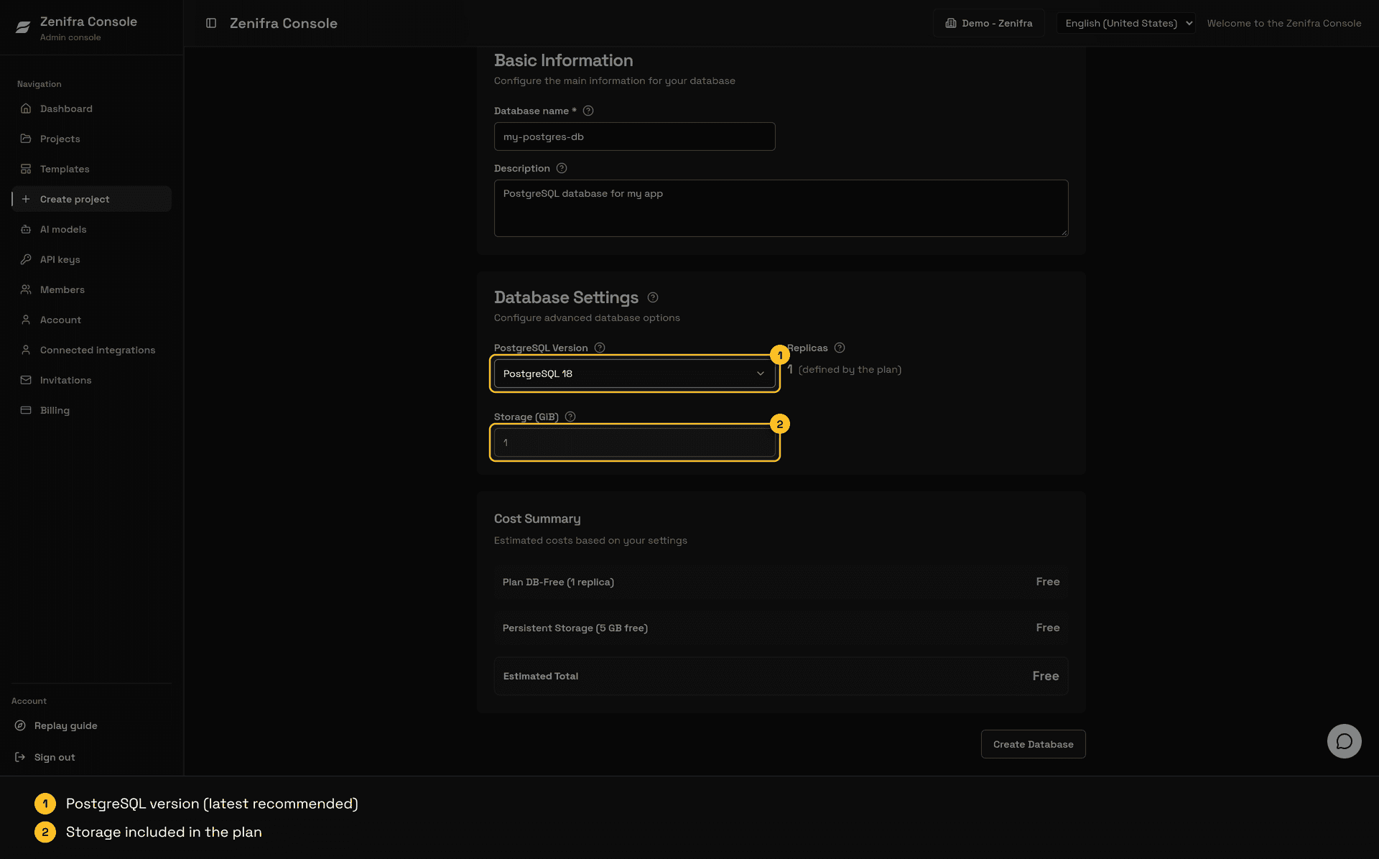Click the 'Welcome to the Zenifra Console' text
The width and height of the screenshot is (1379, 859).
click(1283, 23)
